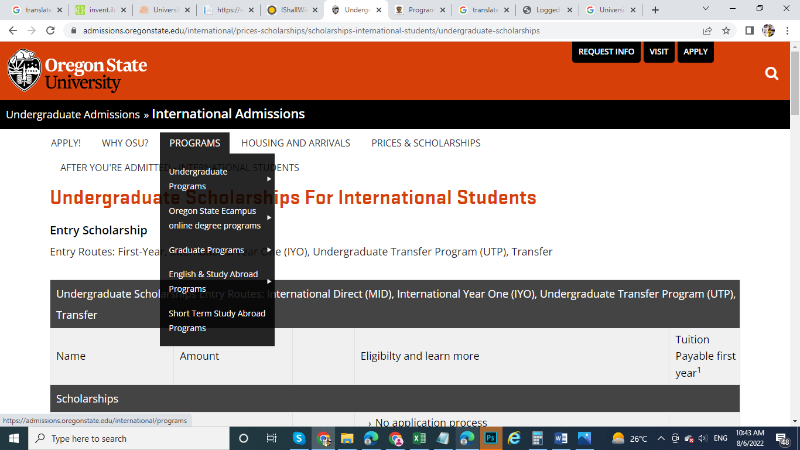The height and width of the screenshot is (450, 800).
Task: Open Skype from the taskbar
Action: 299,438
